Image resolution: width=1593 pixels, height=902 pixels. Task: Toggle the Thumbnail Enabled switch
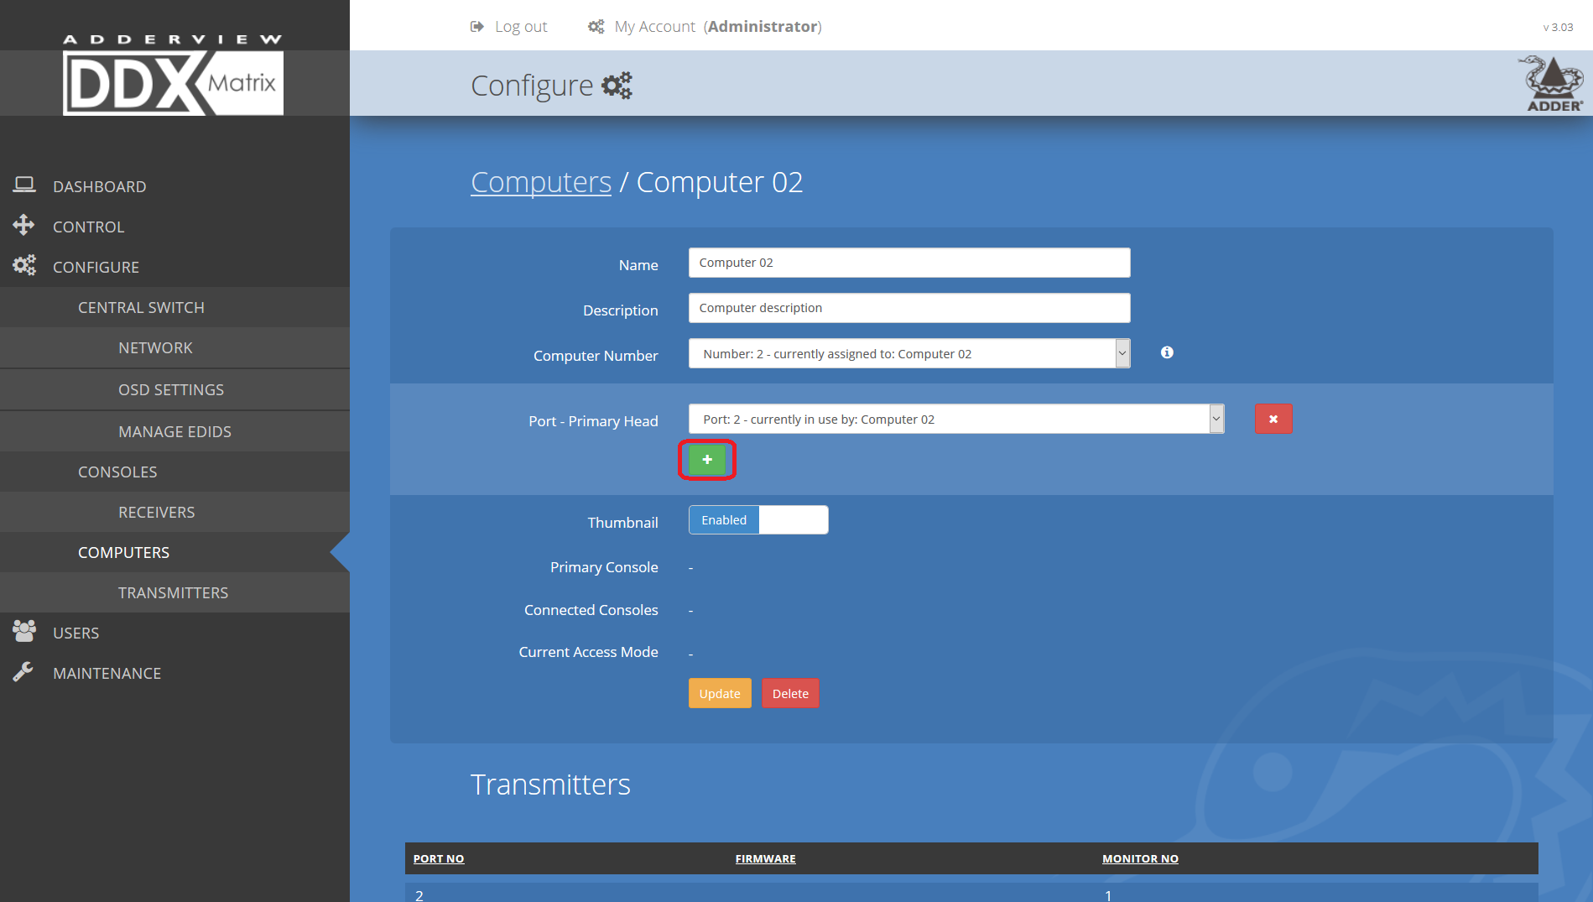758,520
